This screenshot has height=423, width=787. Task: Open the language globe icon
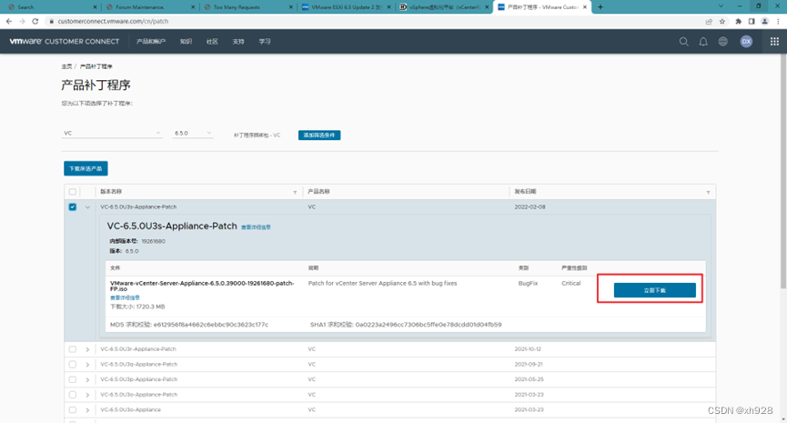pyautogui.click(x=722, y=42)
